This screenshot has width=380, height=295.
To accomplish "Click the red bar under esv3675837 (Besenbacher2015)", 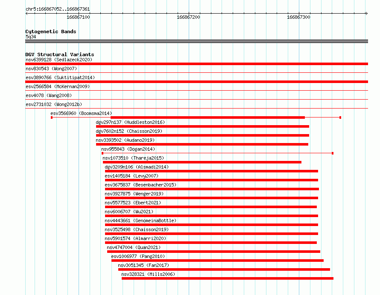I will [212, 189].
